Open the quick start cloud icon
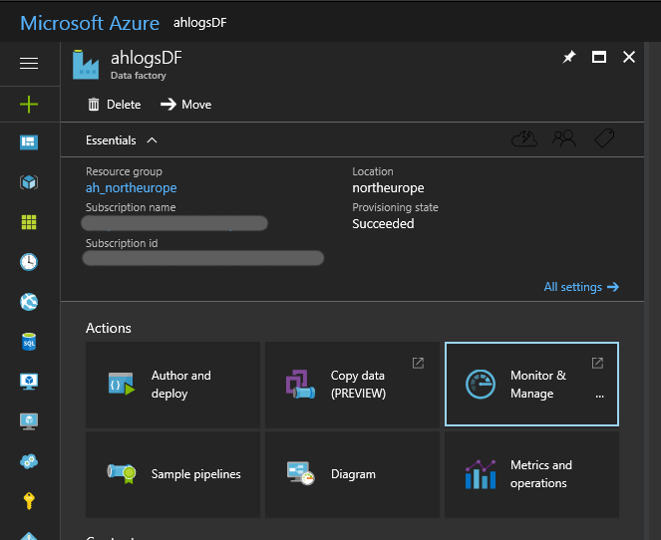661x540 pixels. pyautogui.click(x=524, y=138)
